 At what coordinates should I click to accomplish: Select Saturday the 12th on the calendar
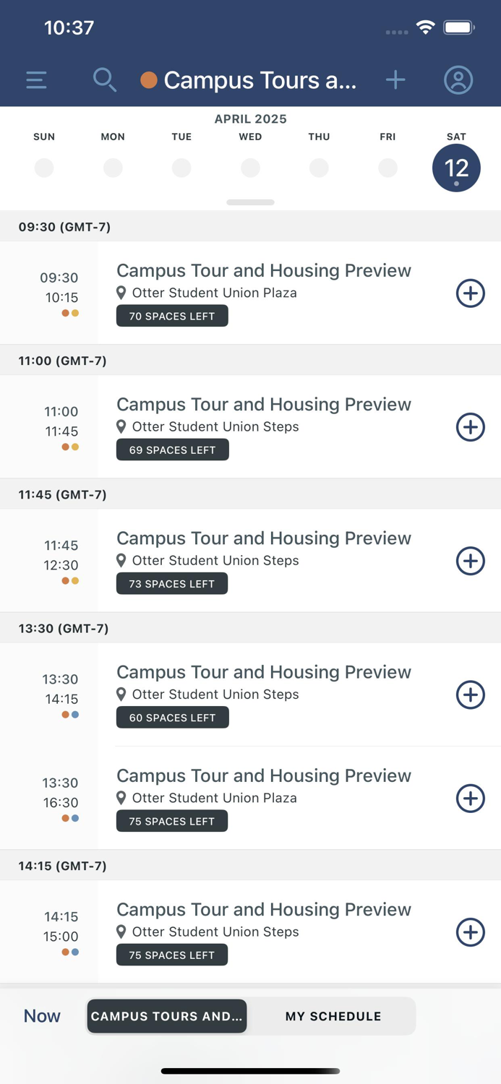click(x=456, y=167)
